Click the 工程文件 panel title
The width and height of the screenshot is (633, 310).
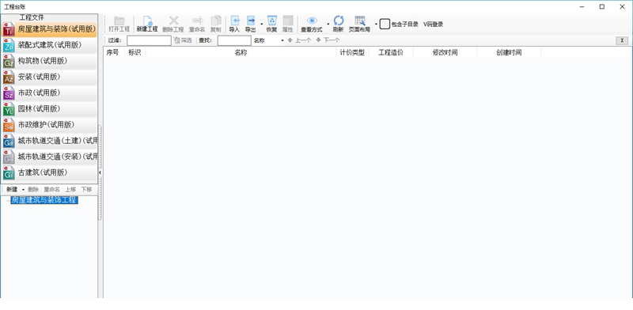pos(32,17)
